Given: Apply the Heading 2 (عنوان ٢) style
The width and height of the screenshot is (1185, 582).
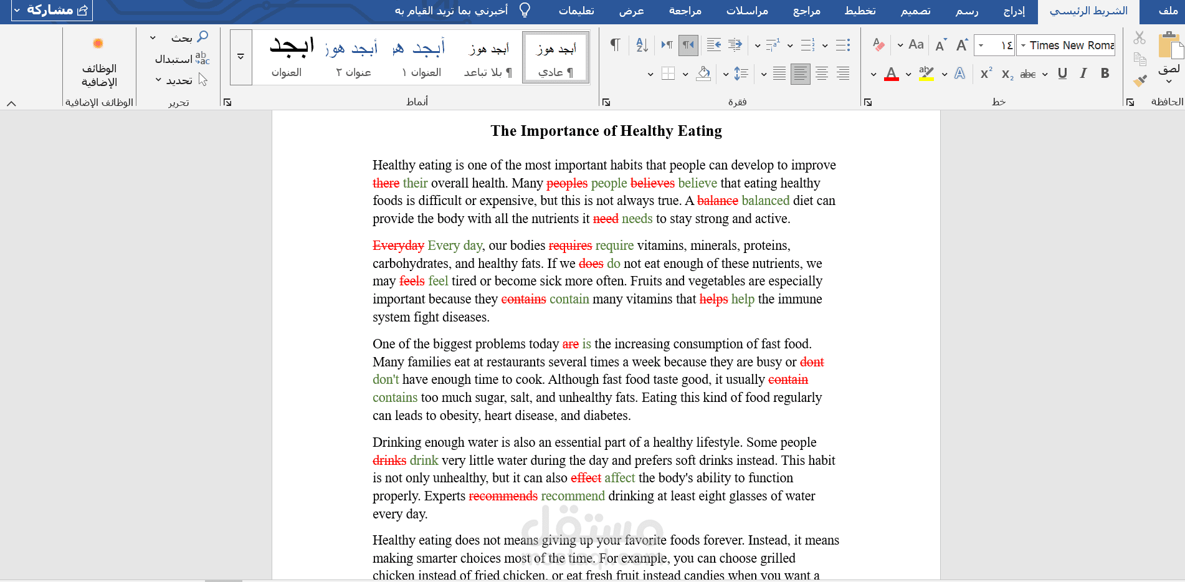Looking at the screenshot, I should click(x=353, y=58).
